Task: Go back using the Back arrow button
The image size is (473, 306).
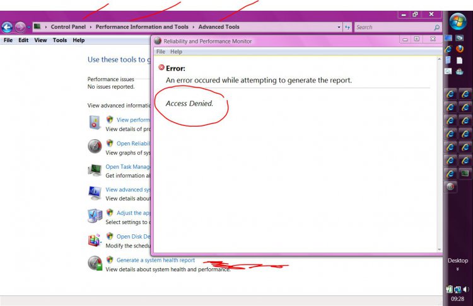Action: [7, 27]
